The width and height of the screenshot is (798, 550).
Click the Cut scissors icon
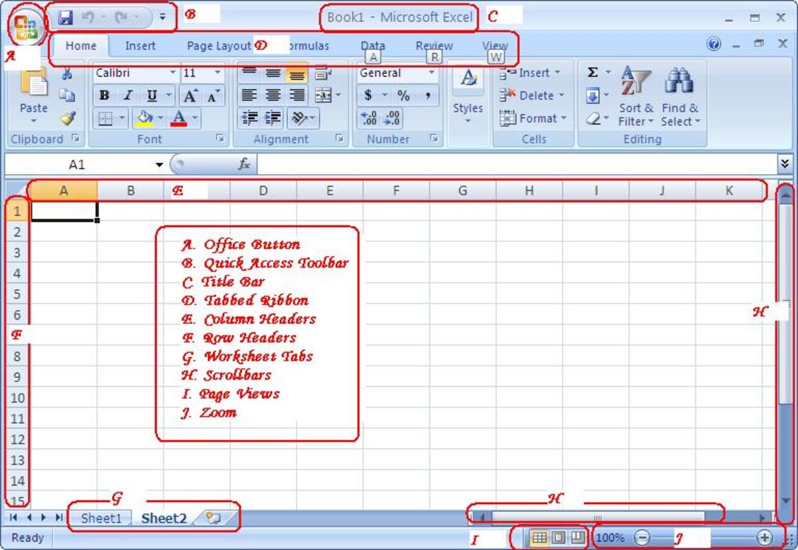click(x=67, y=74)
